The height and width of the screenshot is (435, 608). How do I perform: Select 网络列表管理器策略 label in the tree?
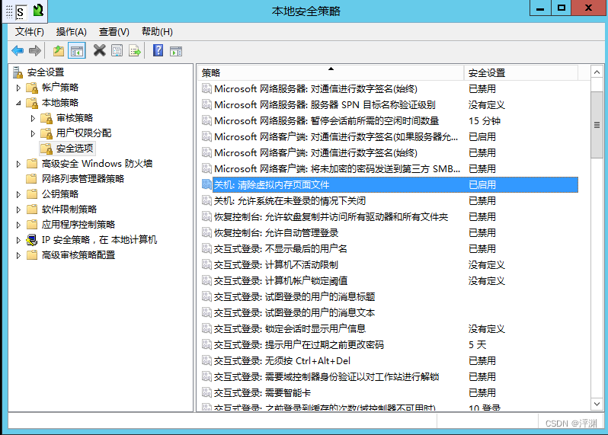pyautogui.click(x=83, y=179)
